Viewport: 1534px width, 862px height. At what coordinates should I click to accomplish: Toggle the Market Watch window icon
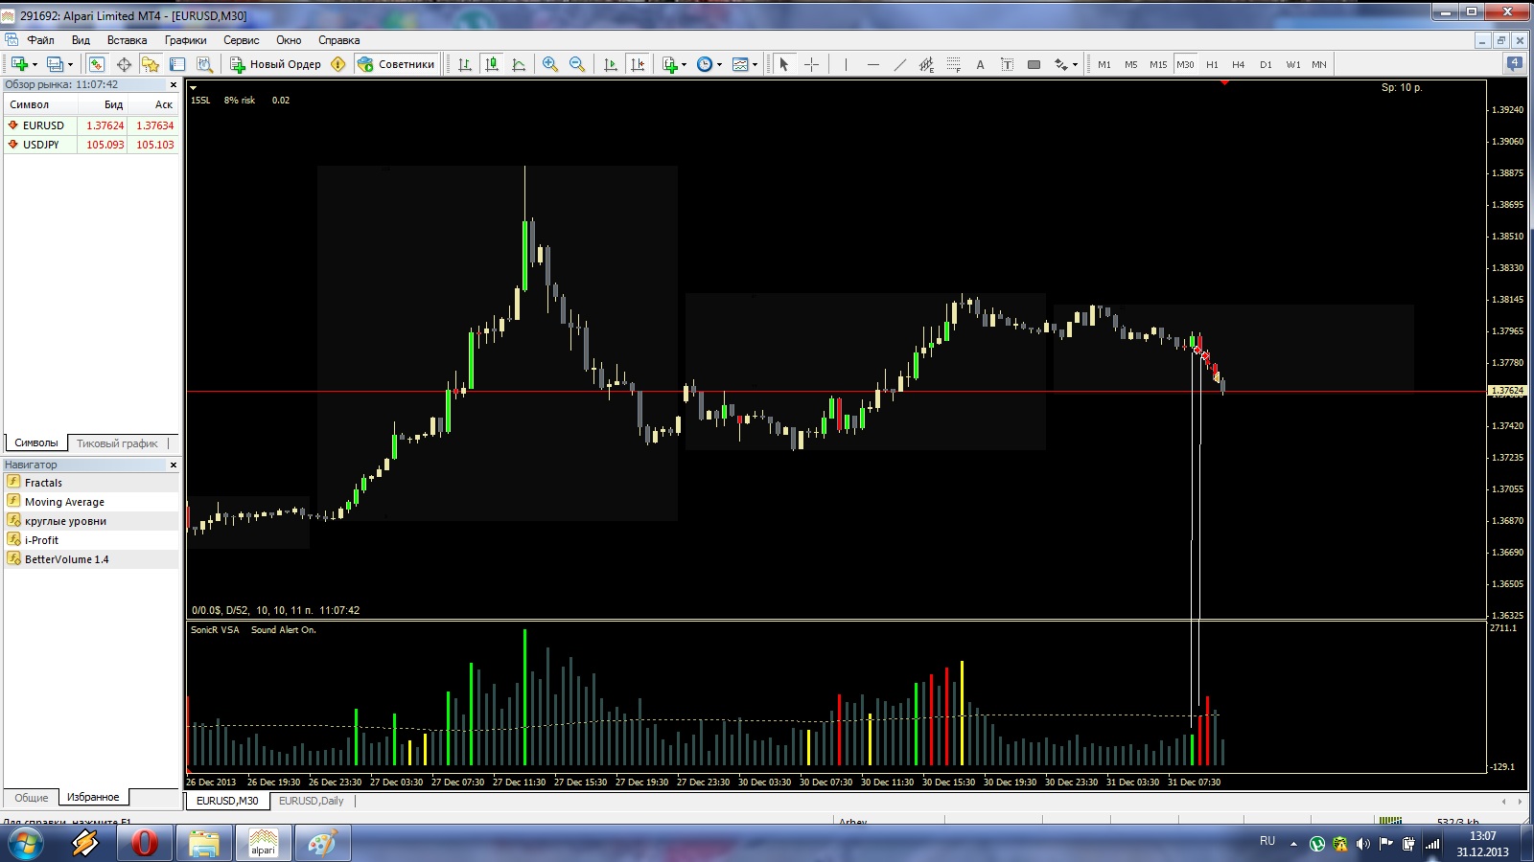[96, 64]
